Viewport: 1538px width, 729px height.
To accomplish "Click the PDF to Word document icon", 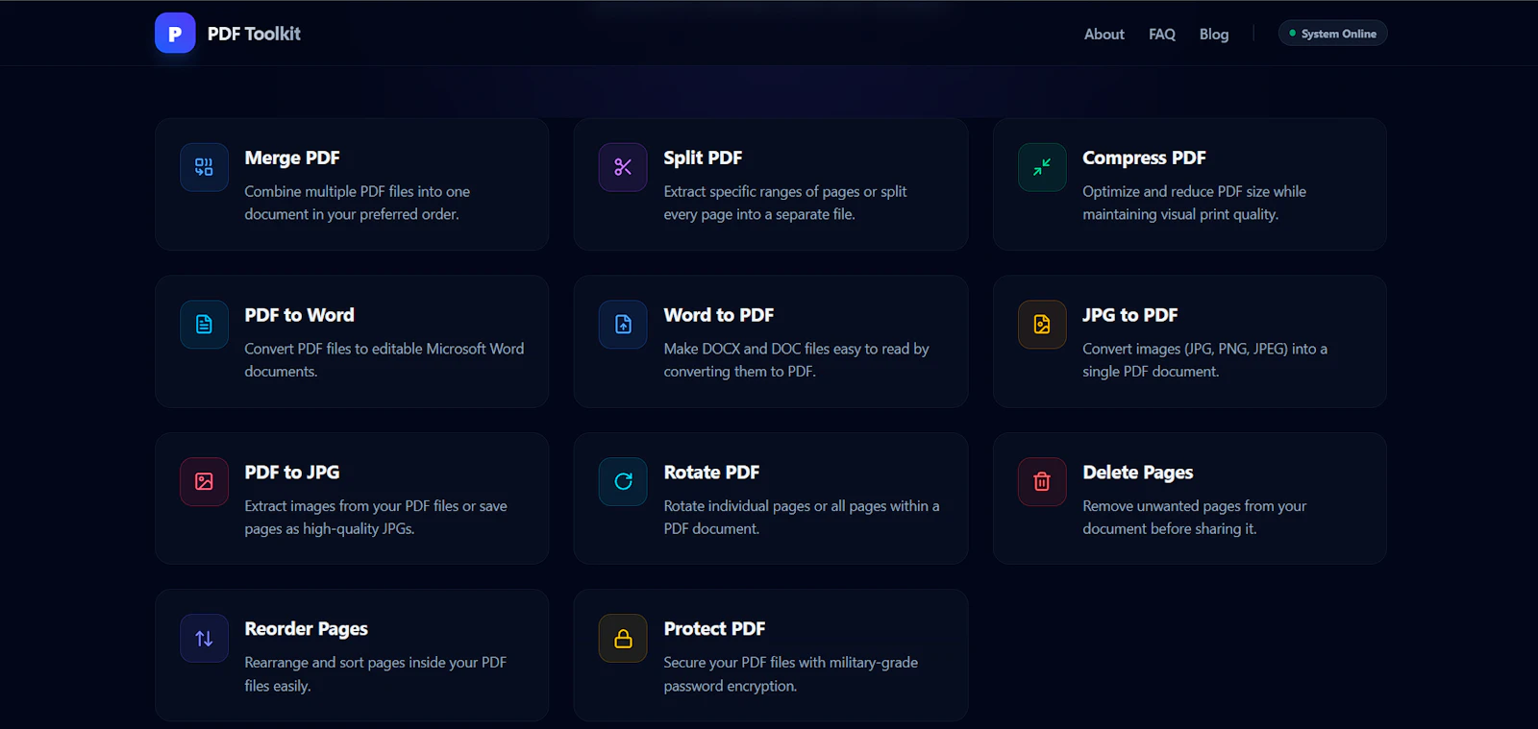I will click(x=204, y=325).
